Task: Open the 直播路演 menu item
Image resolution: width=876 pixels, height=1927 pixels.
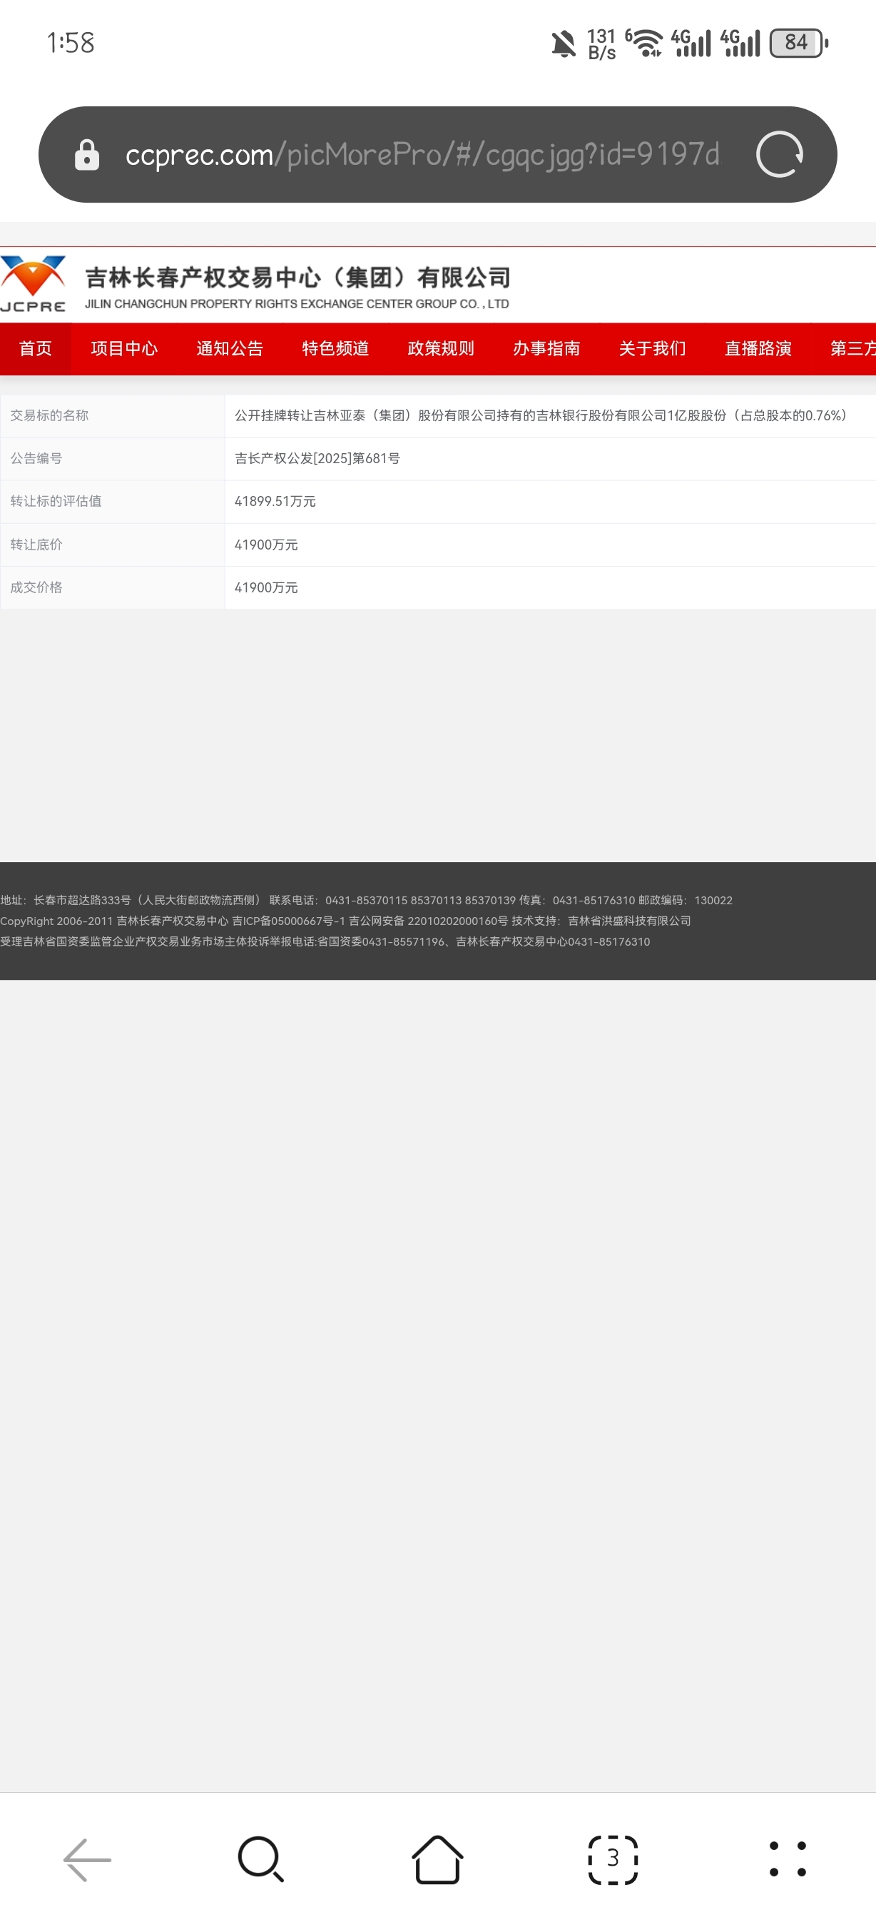Action: tap(758, 348)
